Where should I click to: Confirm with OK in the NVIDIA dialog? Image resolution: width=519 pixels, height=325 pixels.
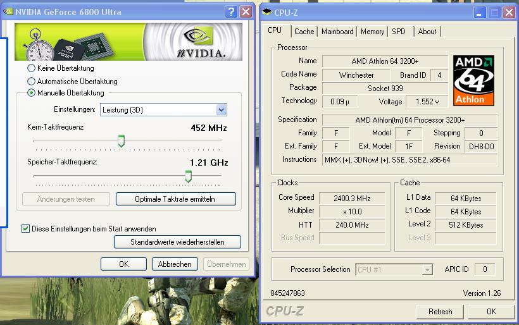tap(123, 264)
